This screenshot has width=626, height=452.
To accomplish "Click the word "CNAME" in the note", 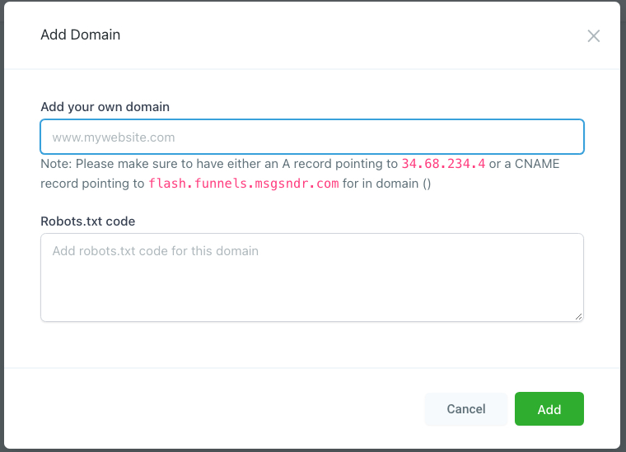I will click(538, 164).
